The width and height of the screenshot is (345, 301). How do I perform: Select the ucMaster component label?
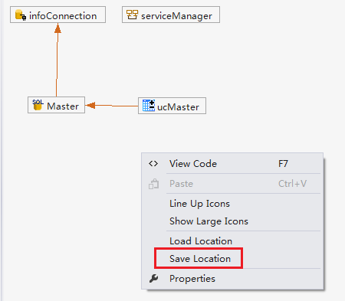[178, 107]
